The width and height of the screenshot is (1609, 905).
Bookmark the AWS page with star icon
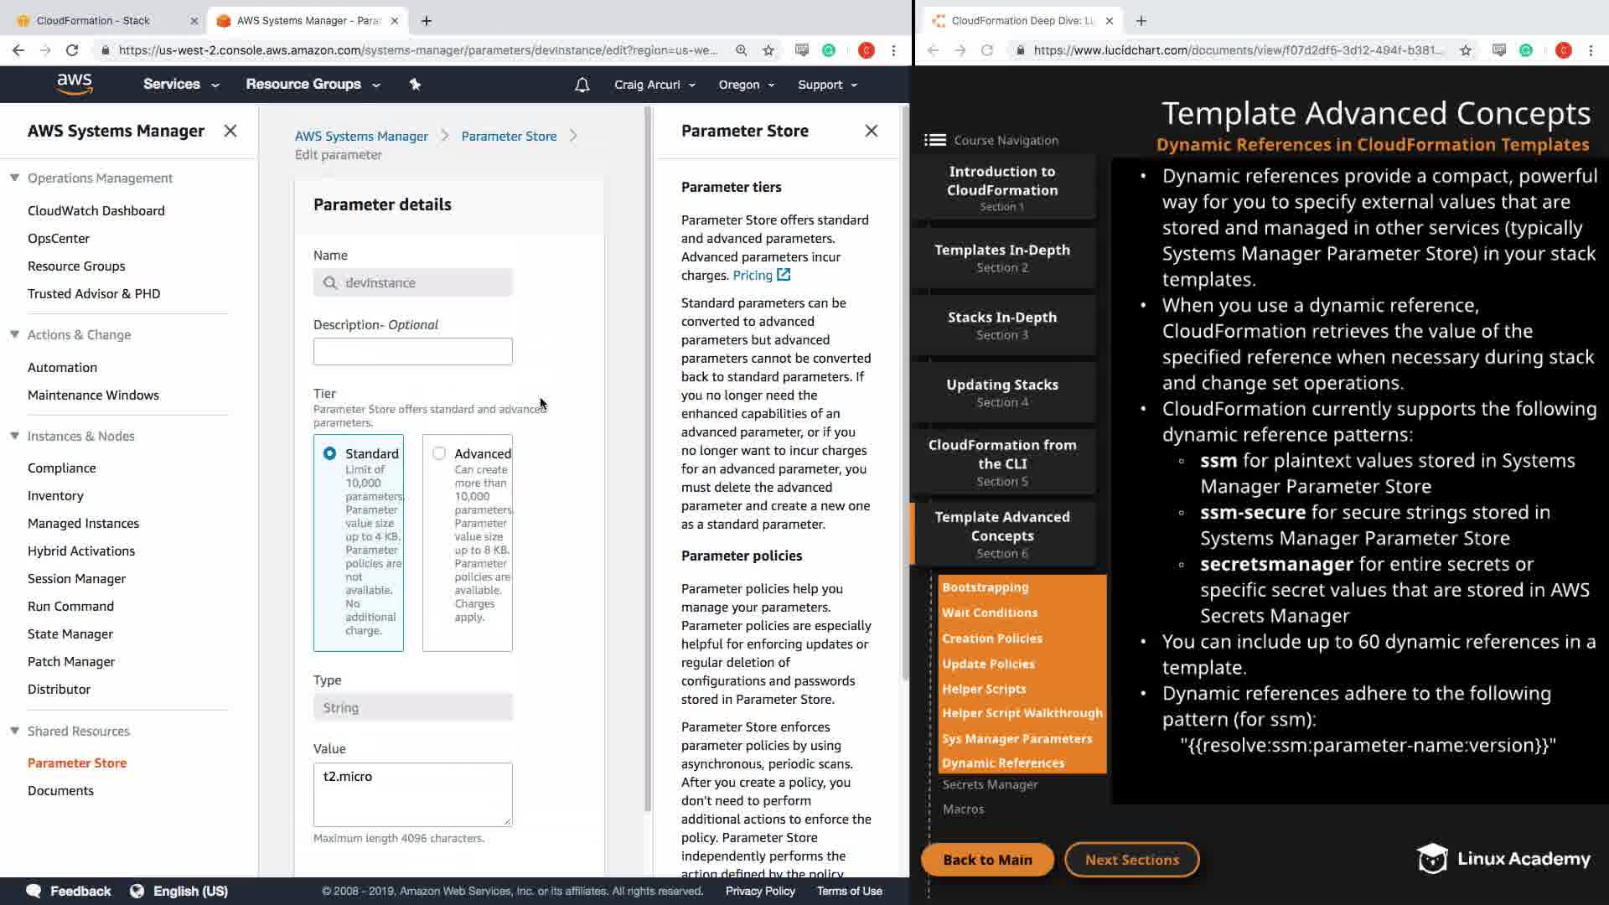click(x=768, y=50)
